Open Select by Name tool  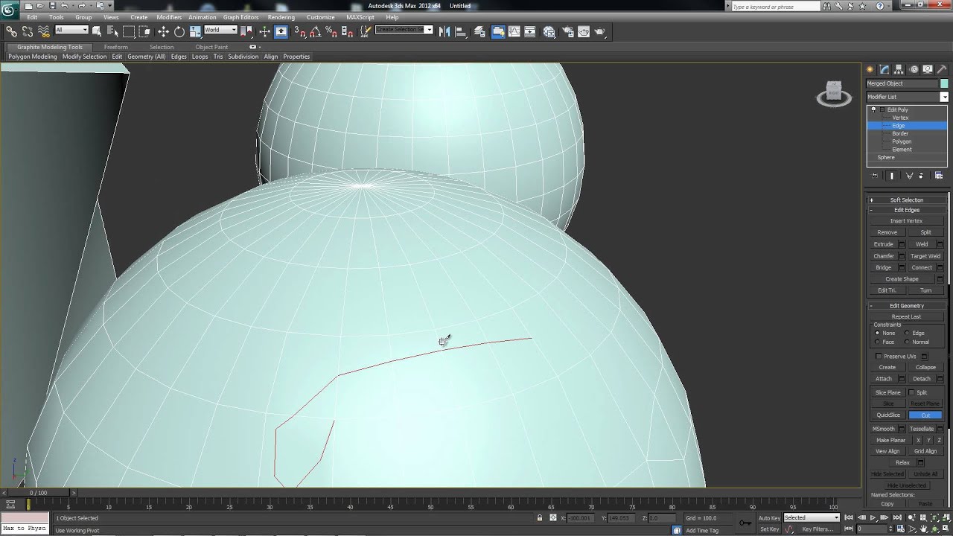(x=112, y=31)
